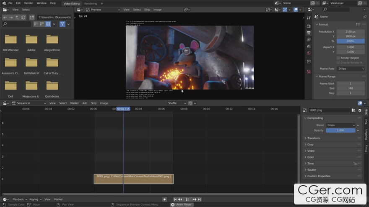Image resolution: width=369 pixels, height=207 pixels.
Task: Open the World properties tab
Action: pos(309,53)
